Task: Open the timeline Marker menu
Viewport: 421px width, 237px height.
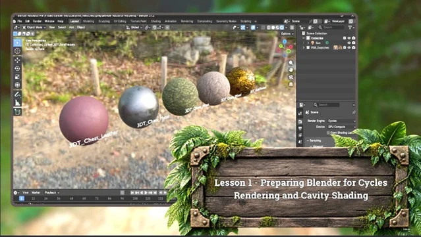Action: [36, 192]
